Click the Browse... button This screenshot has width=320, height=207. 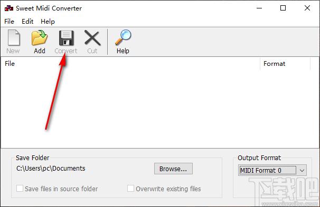[x=173, y=169]
